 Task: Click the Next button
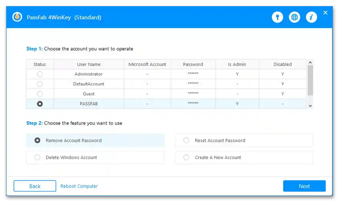pos(304,186)
